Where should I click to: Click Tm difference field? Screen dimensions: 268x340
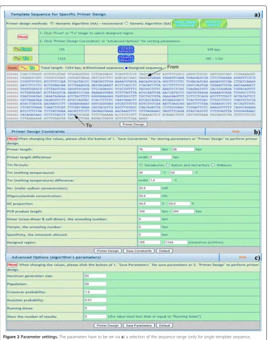[160, 180]
